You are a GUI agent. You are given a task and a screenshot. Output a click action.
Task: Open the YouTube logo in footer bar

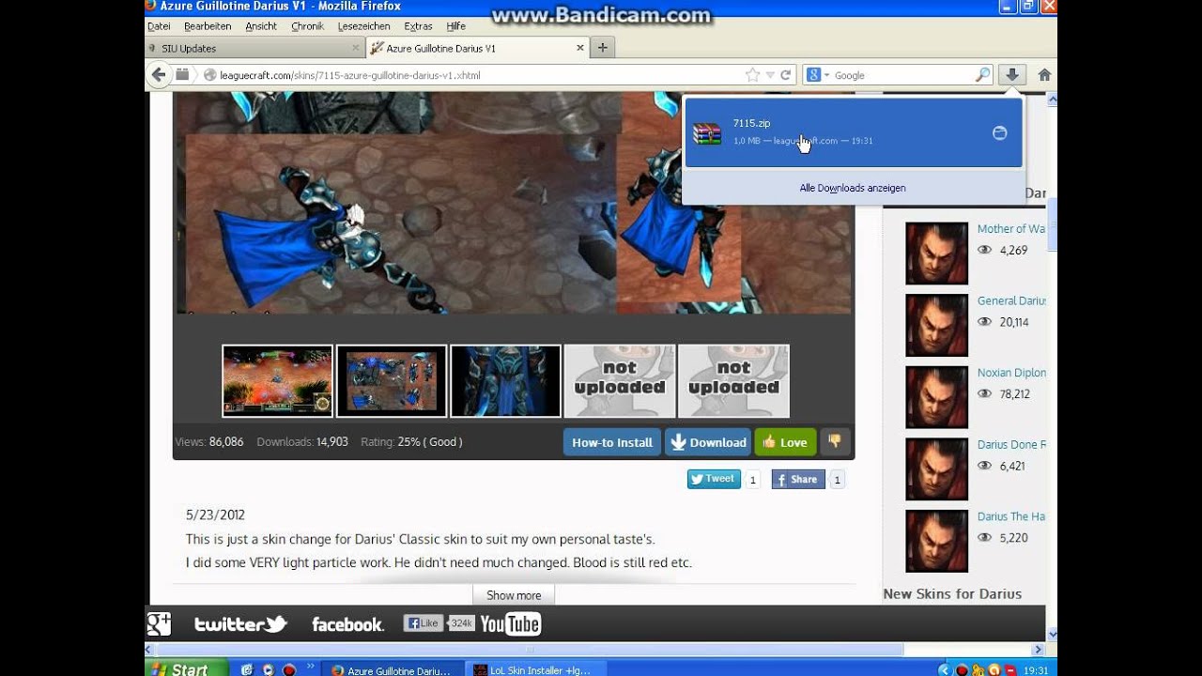(511, 623)
